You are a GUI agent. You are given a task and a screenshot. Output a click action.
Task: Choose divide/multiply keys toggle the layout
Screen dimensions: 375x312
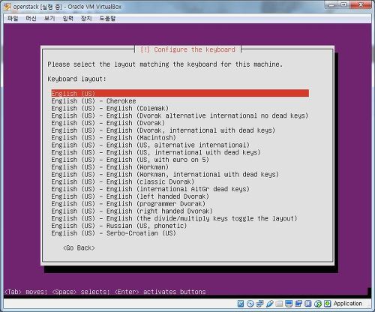174,218
